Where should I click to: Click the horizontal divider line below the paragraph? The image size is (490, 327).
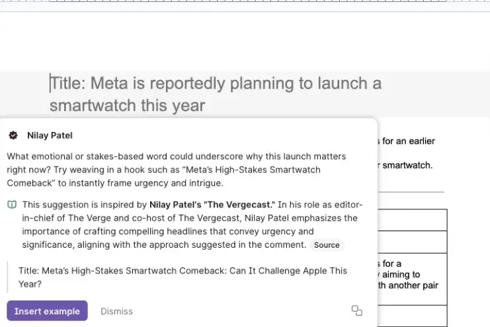coord(411,192)
